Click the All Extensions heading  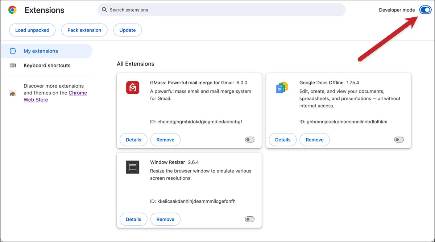pos(136,64)
